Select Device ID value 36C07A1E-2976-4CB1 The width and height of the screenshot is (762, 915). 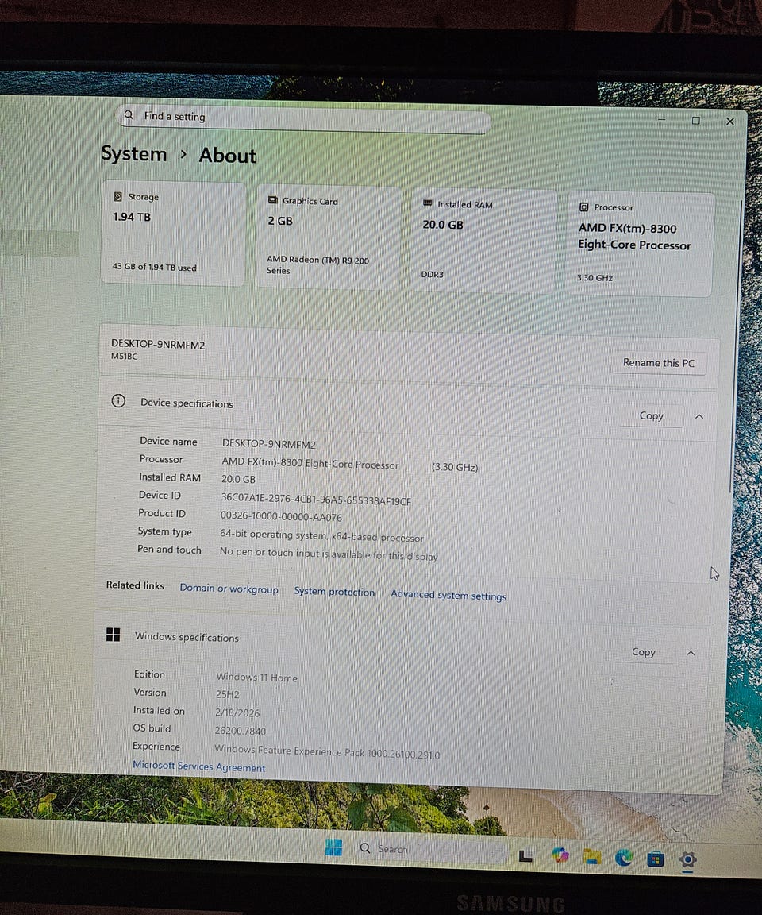point(315,500)
